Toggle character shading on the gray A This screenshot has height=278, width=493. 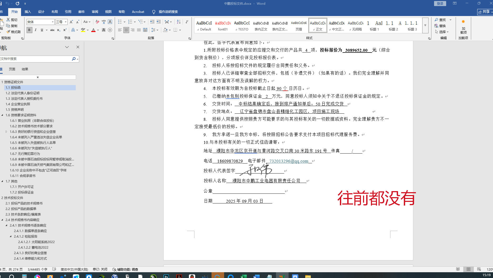pyautogui.click(x=104, y=30)
